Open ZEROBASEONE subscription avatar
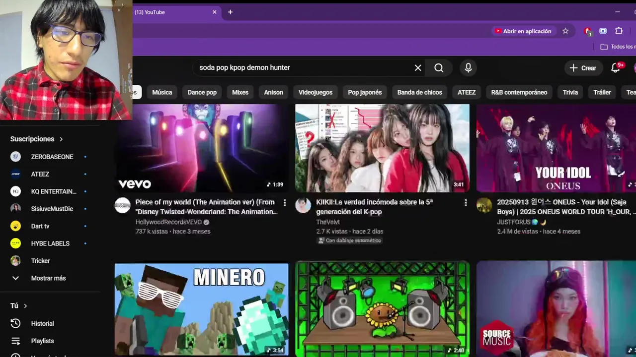Viewport: 636px width, 357px height. (16, 157)
